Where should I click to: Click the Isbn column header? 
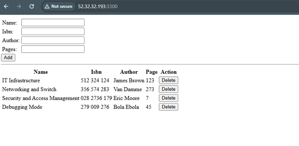coord(96,72)
